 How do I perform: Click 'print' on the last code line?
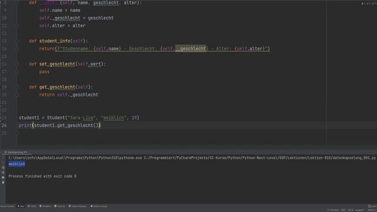tap(25, 125)
